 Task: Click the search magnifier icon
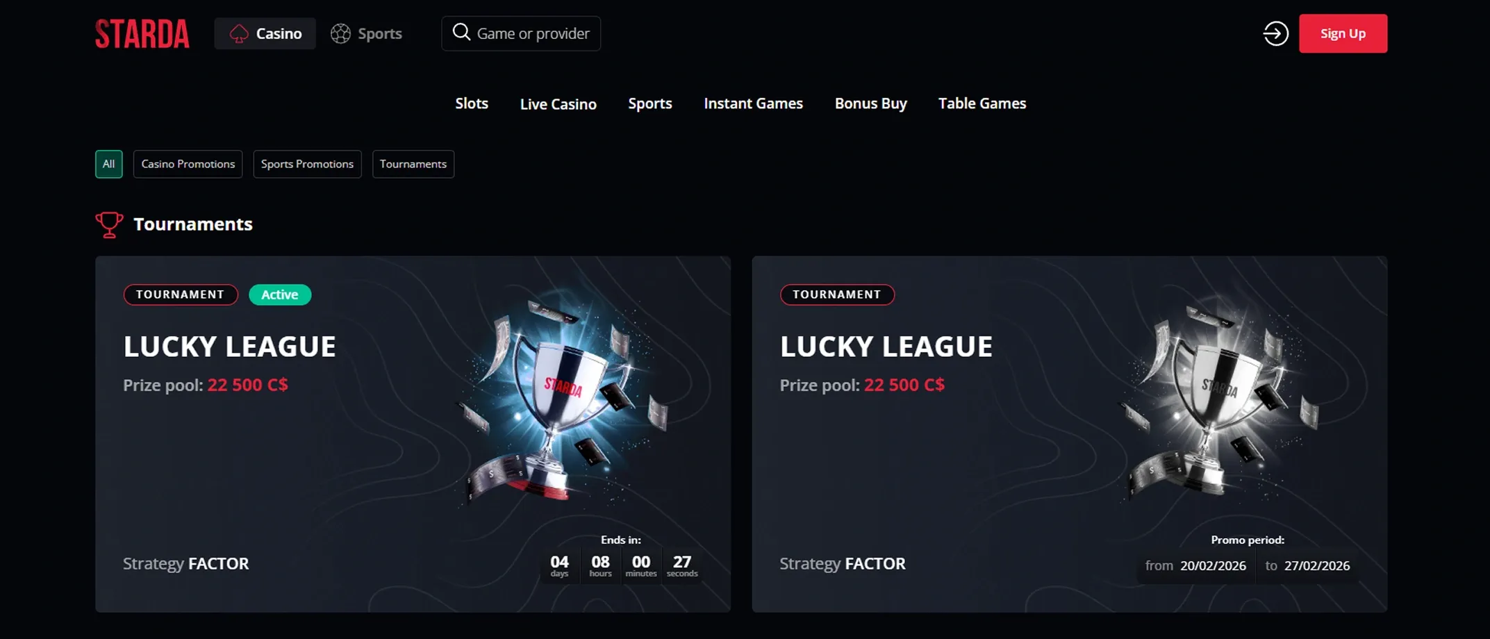pyautogui.click(x=461, y=32)
